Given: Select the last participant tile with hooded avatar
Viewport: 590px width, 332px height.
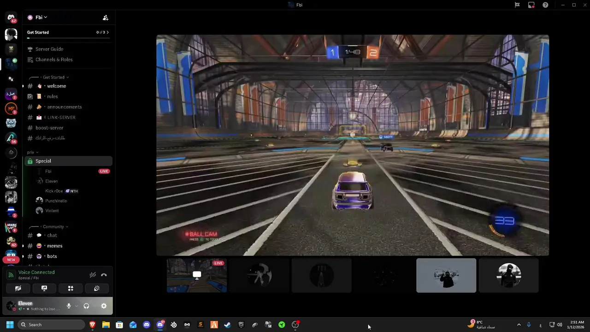Looking at the screenshot, I should pyautogui.click(x=508, y=275).
